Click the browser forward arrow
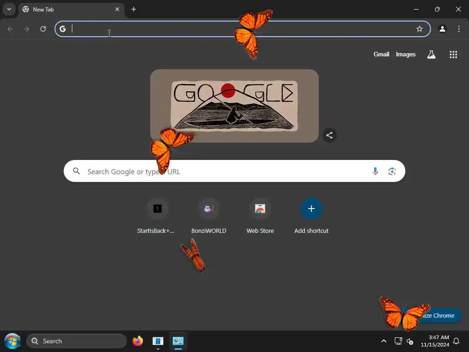The image size is (469, 352). (27, 29)
